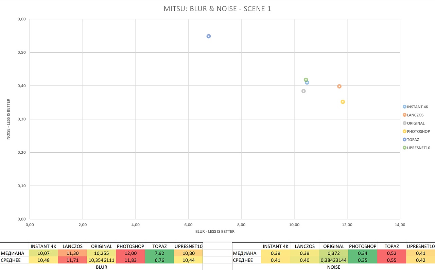This screenshot has height=270, width=435.
Task: Select the noise cell with value 0,42
Action: point(420,260)
